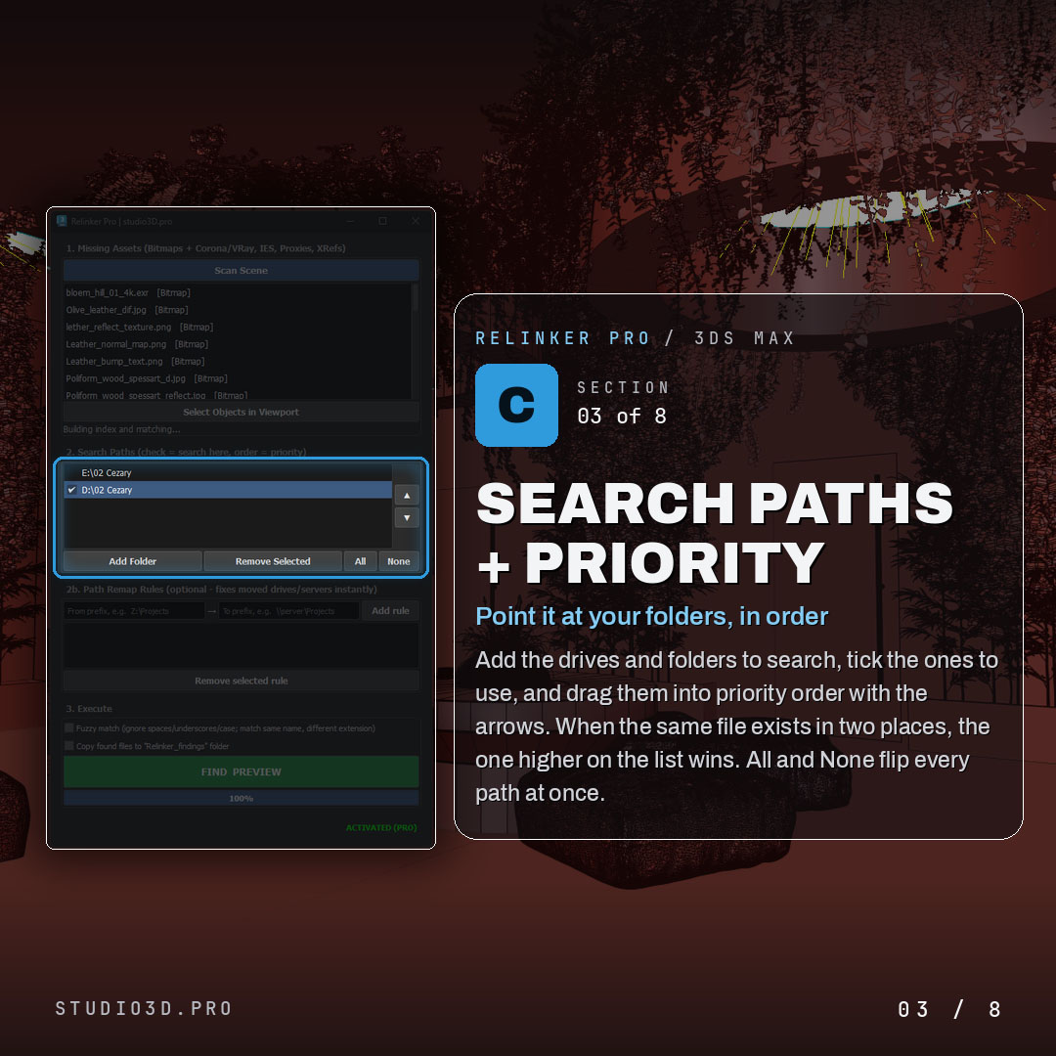The image size is (1056, 1056).
Task: Maximize the Relinker Pro window
Action: tap(382, 221)
